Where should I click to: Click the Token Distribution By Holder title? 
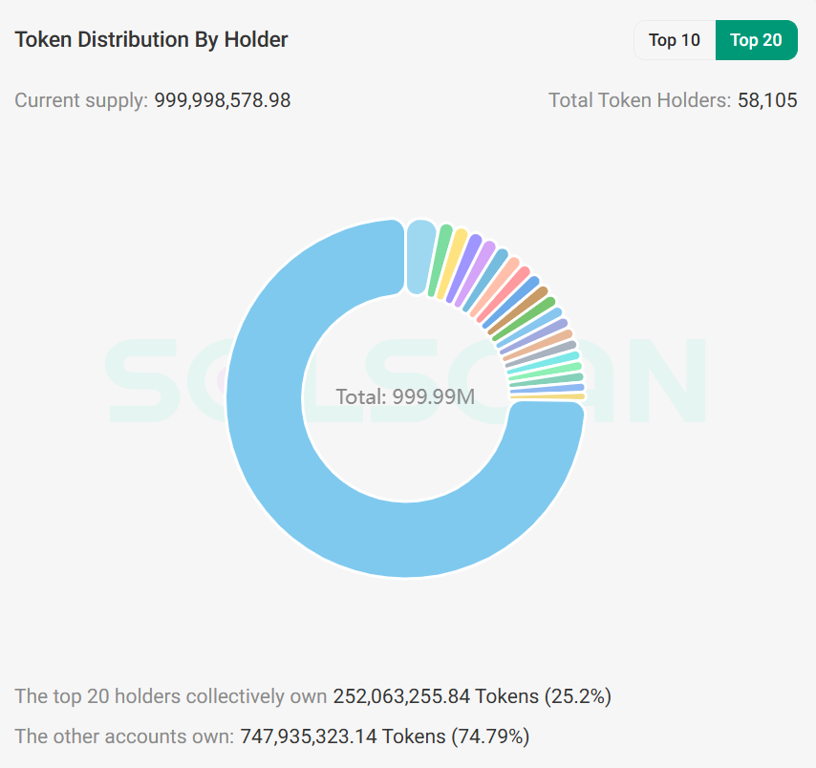pyautogui.click(x=151, y=39)
